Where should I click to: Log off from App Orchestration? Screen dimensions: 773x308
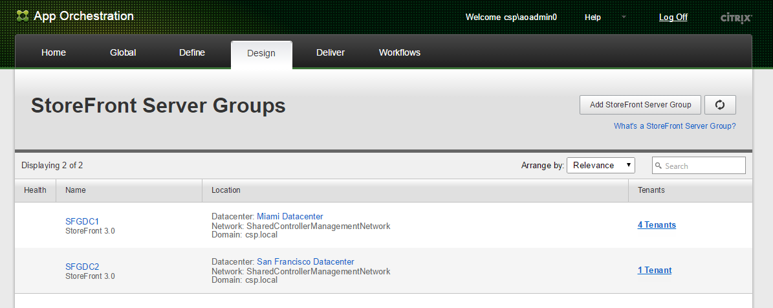click(x=673, y=17)
